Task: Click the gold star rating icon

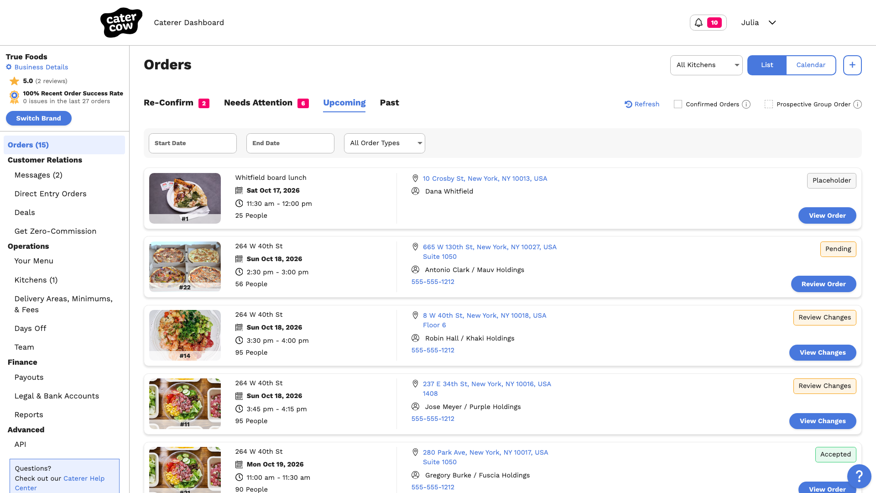Action: pos(15,81)
